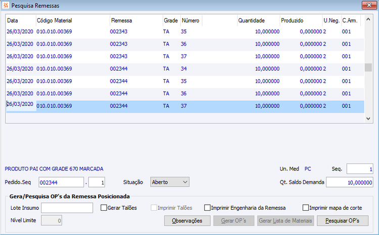The width and height of the screenshot is (379, 235).
Task: Click the Produzido column header
Action: coord(301,21)
